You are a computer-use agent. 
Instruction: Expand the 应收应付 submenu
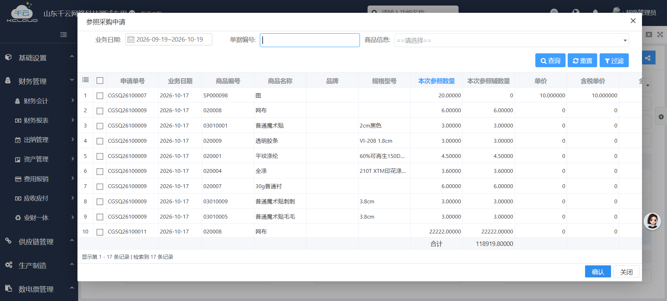73,198
